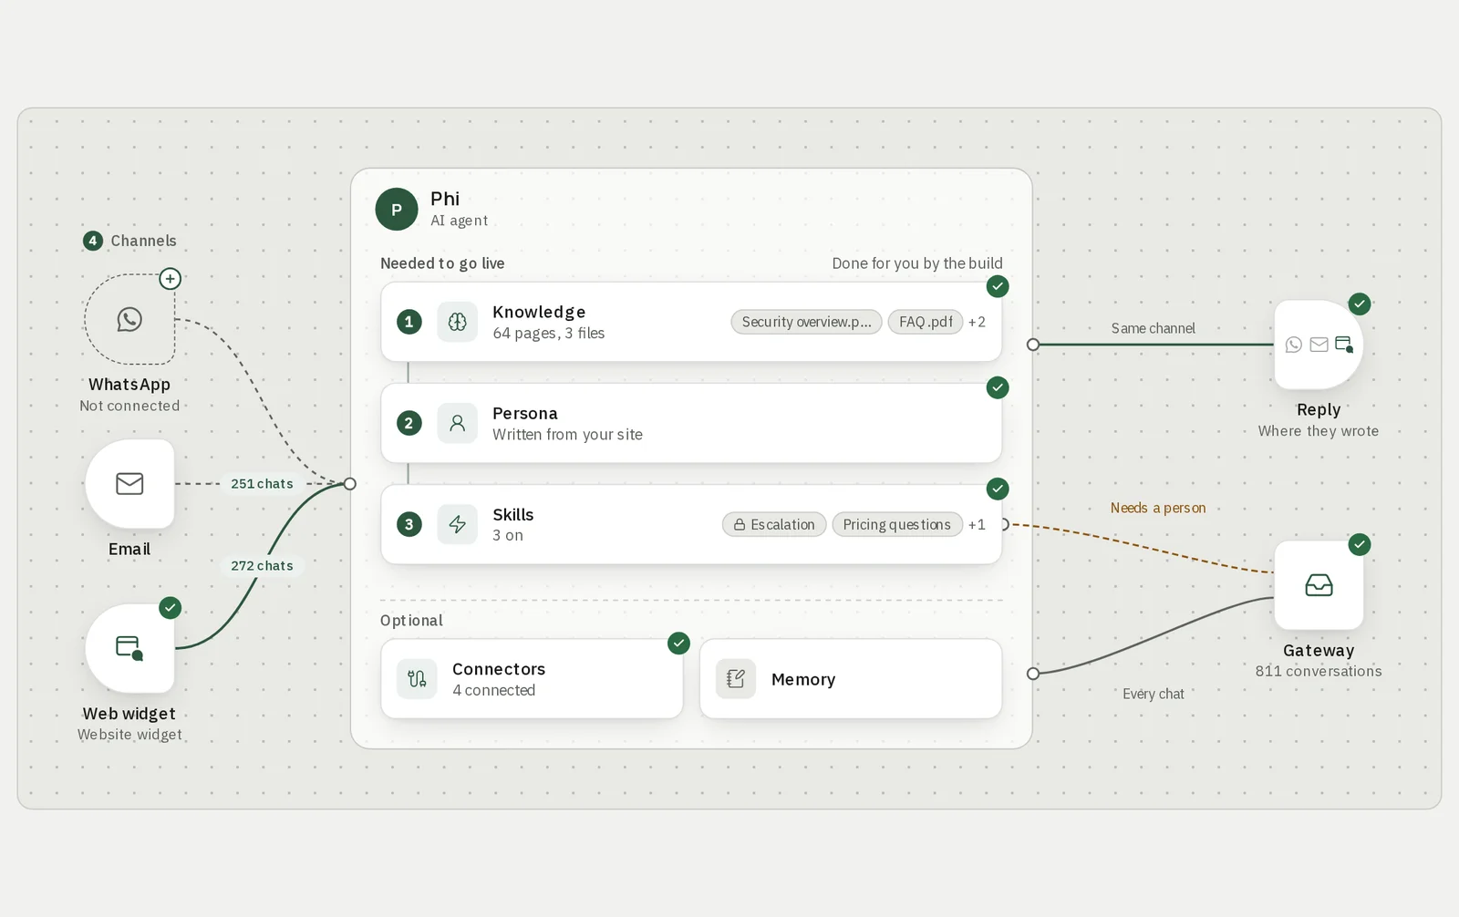
Task: Click the Skills lightning icon
Action: click(x=457, y=524)
